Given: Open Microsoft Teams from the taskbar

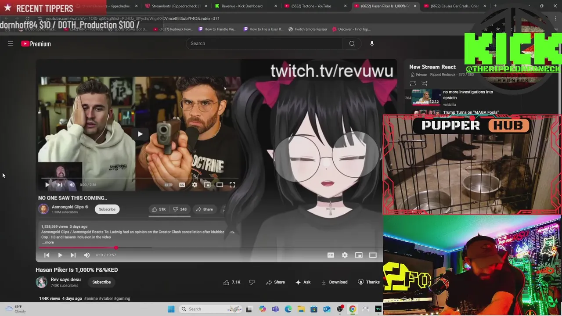Looking at the screenshot, I should click(x=275, y=309).
